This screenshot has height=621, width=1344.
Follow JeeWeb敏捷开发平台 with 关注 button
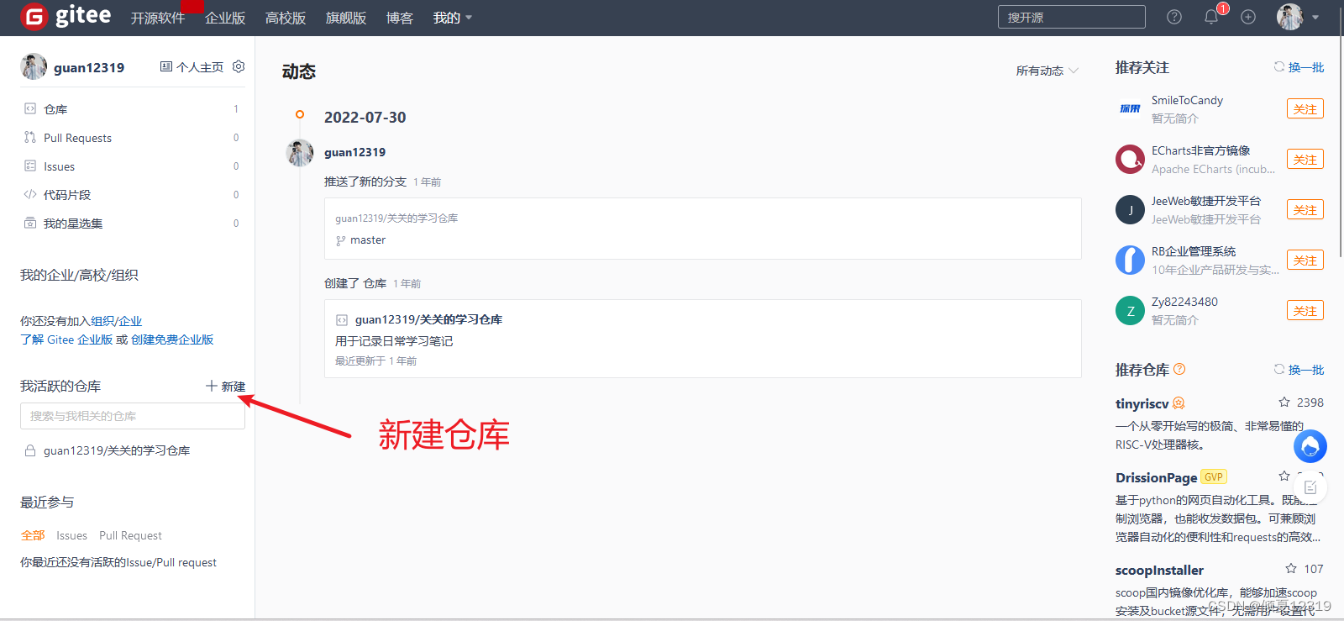pyautogui.click(x=1305, y=210)
